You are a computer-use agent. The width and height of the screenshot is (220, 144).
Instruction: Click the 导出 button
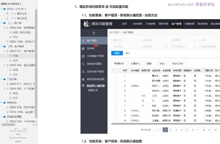pyautogui.click(x=162, y=64)
